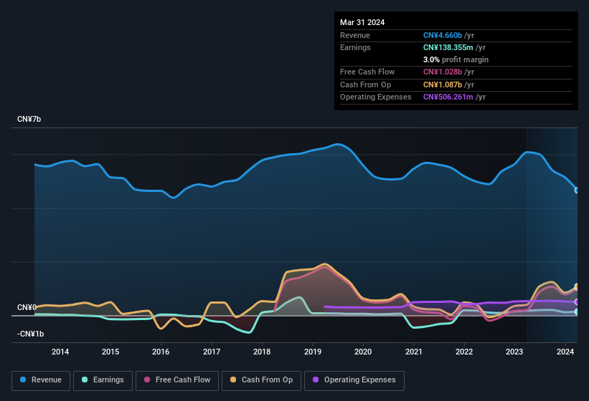Click the 2016 x-axis label
The height and width of the screenshot is (401, 589).
(161, 352)
